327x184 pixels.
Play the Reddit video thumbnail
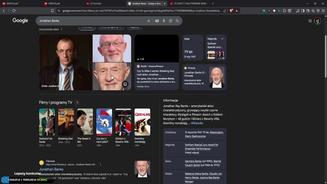point(157,49)
